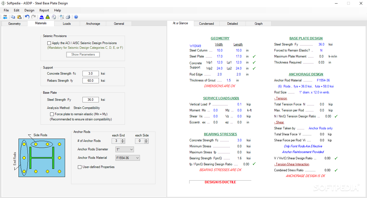367x198 pixels.
Task: Click the Vertical Load P value 0.1
Action: click(239, 104)
